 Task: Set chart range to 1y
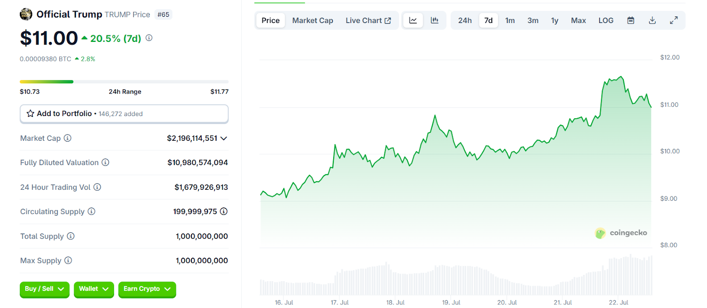click(x=555, y=20)
